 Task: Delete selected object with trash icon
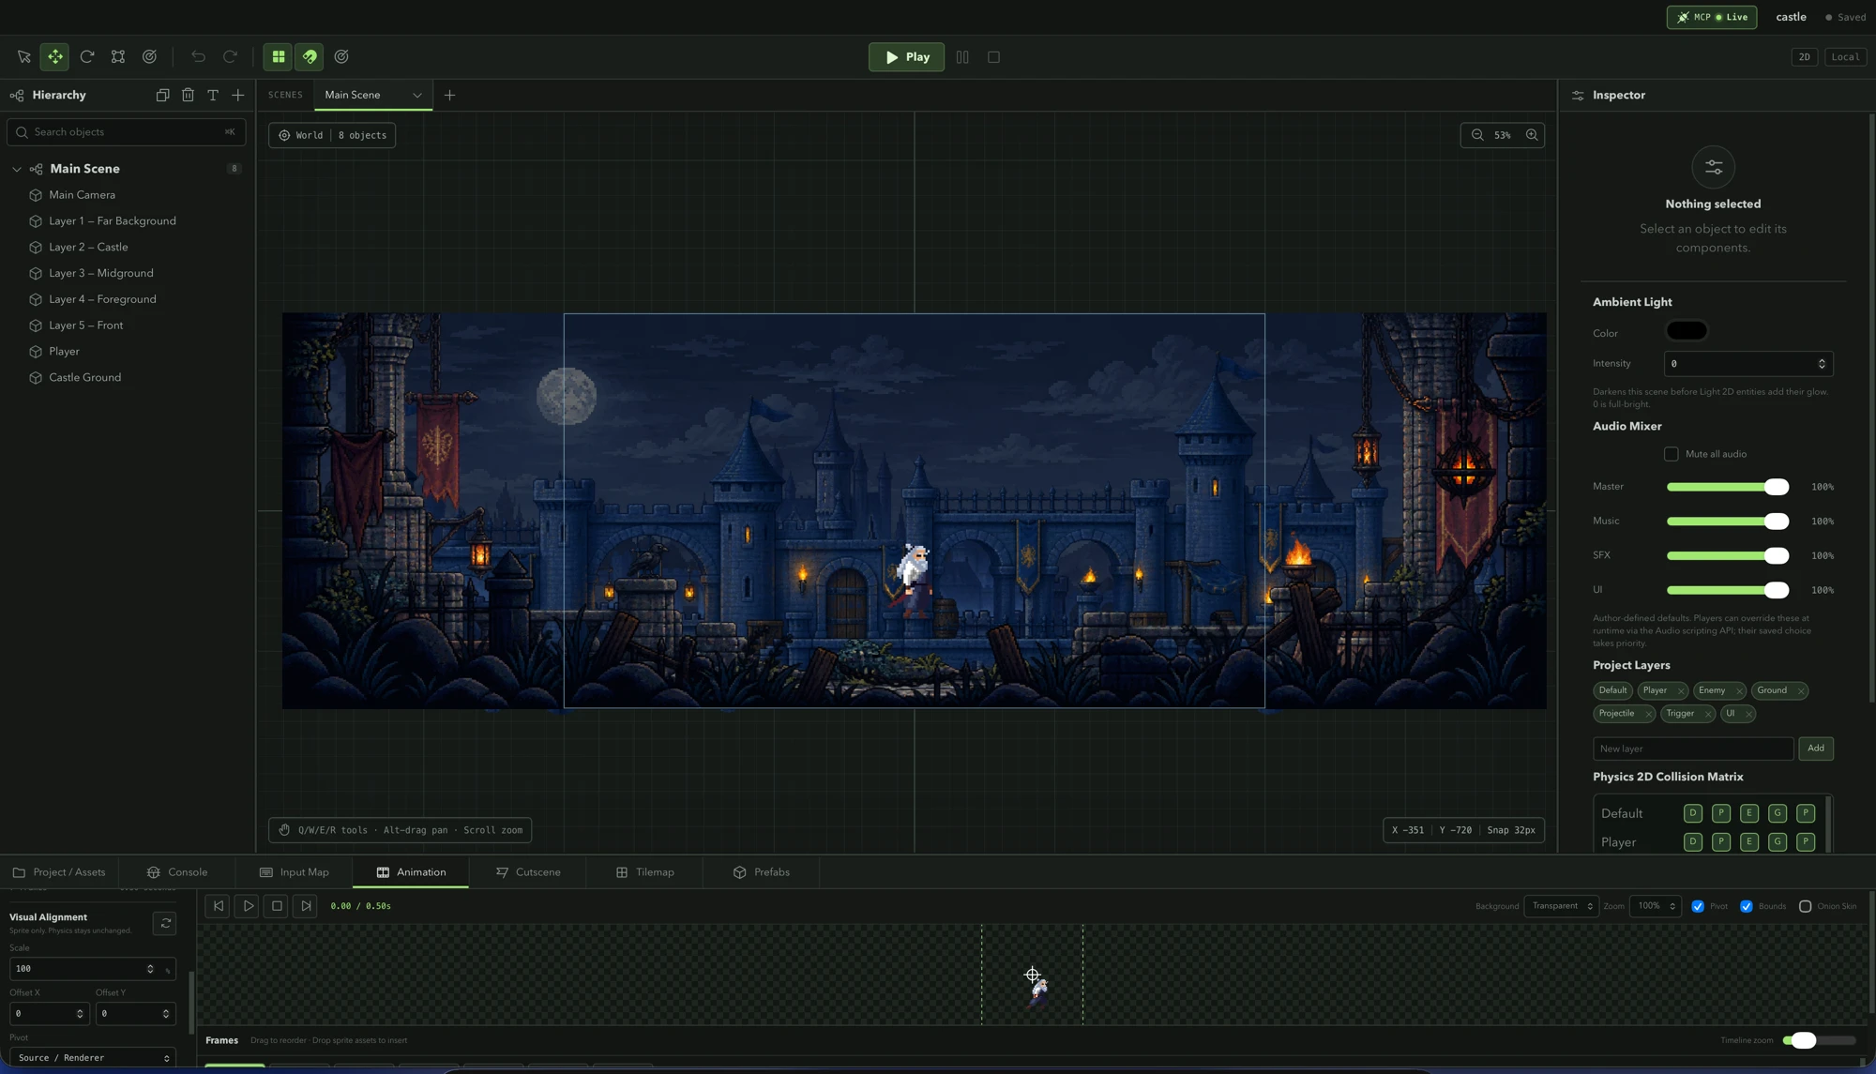pyautogui.click(x=188, y=95)
